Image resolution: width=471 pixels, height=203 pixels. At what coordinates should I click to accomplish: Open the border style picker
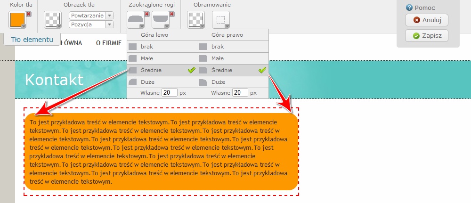point(221,20)
